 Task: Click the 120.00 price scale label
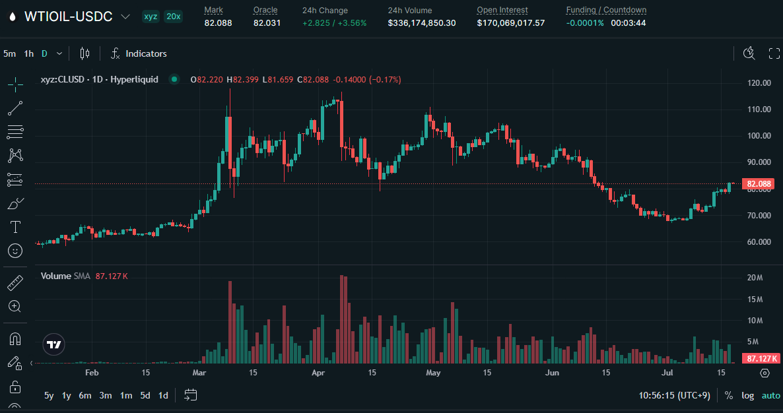(759, 83)
